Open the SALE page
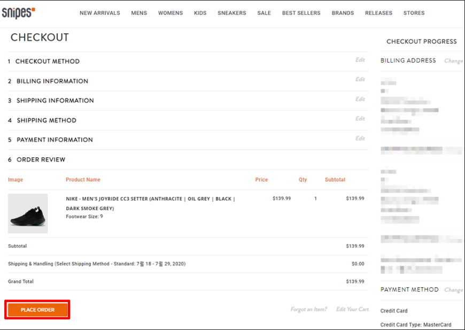 (x=264, y=13)
